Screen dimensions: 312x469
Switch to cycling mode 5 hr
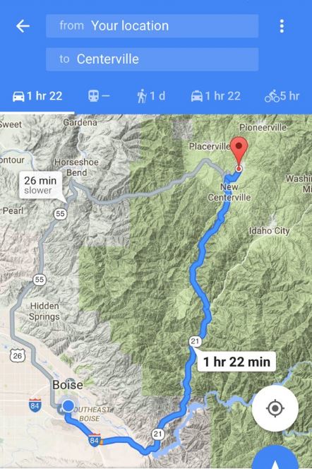282,96
